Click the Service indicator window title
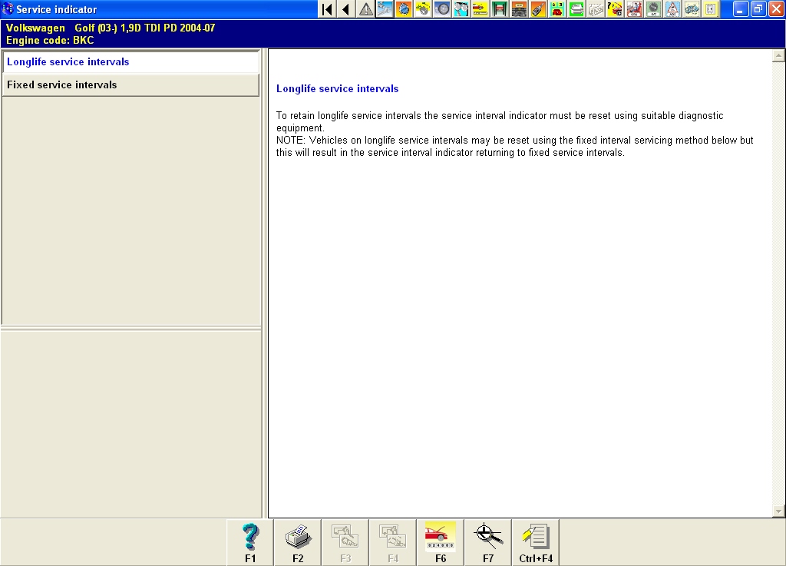 [x=56, y=9]
